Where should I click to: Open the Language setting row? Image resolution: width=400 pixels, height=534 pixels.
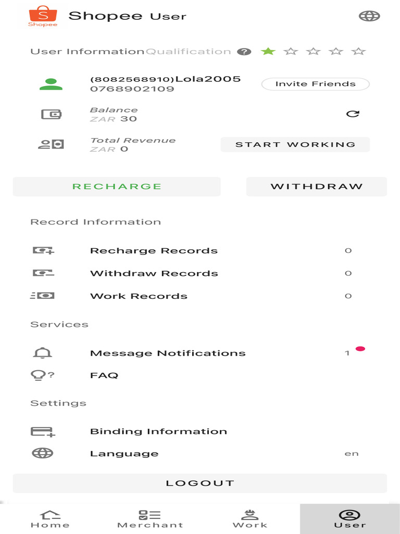(124, 454)
